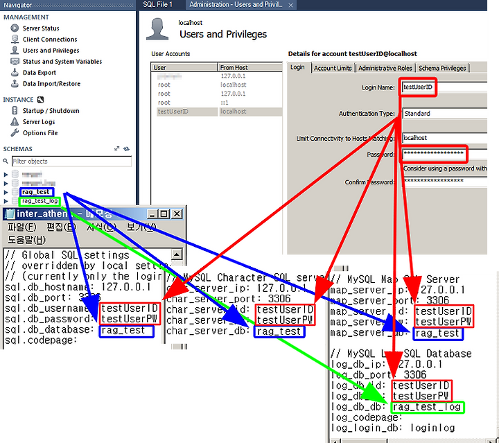Open the Account Limits tab

point(333,68)
